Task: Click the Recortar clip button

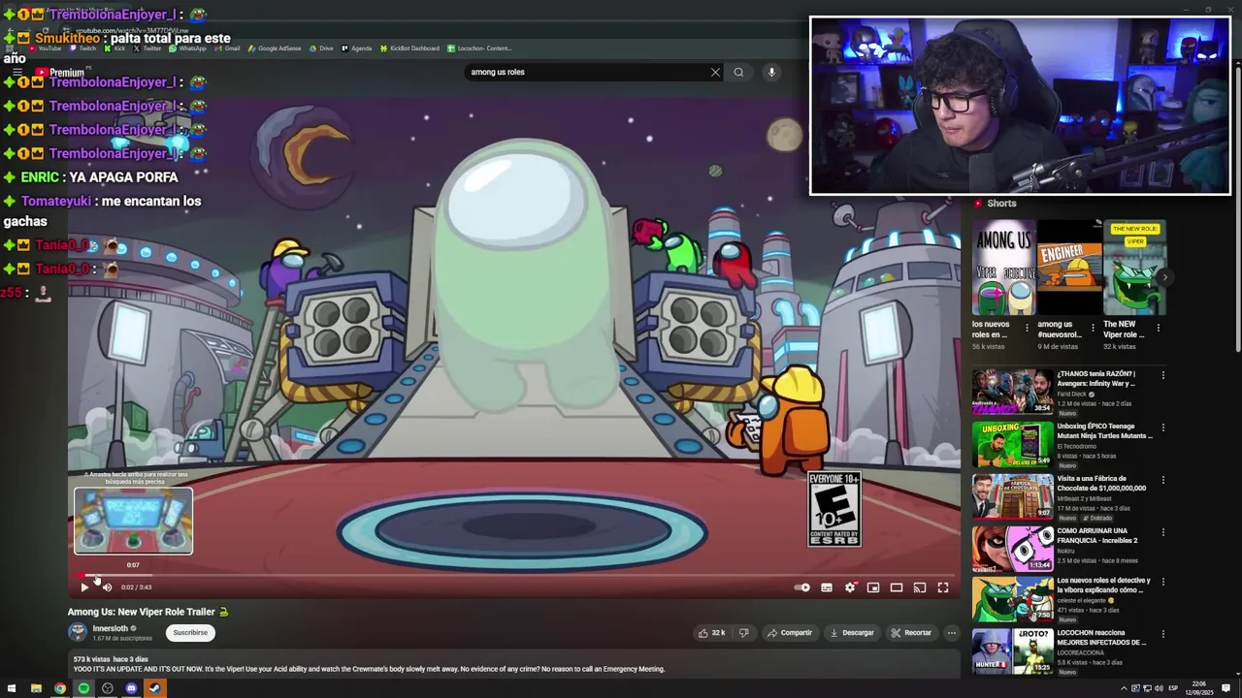Action: pyautogui.click(x=911, y=633)
